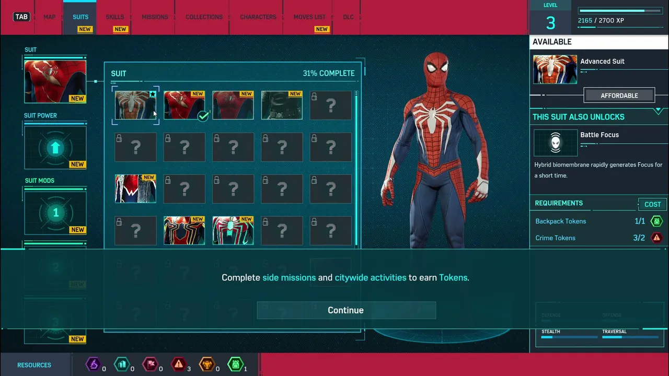Viewport: 669px width, 376px height.
Task: Open the Map tab
Action: click(49, 17)
